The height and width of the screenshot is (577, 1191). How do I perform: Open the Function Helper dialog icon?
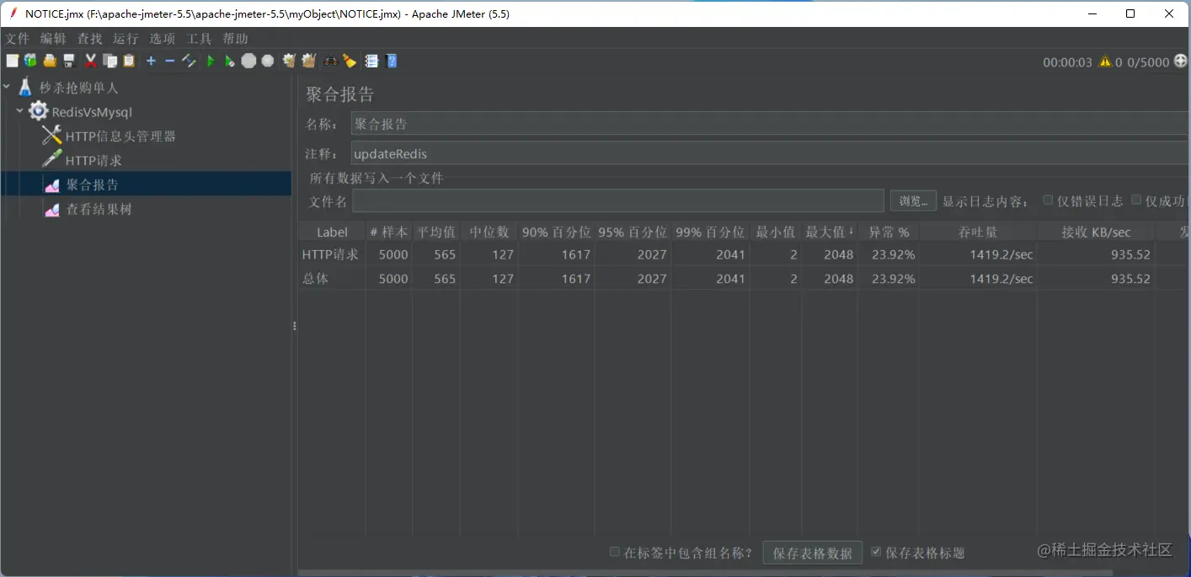(x=371, y=61)
